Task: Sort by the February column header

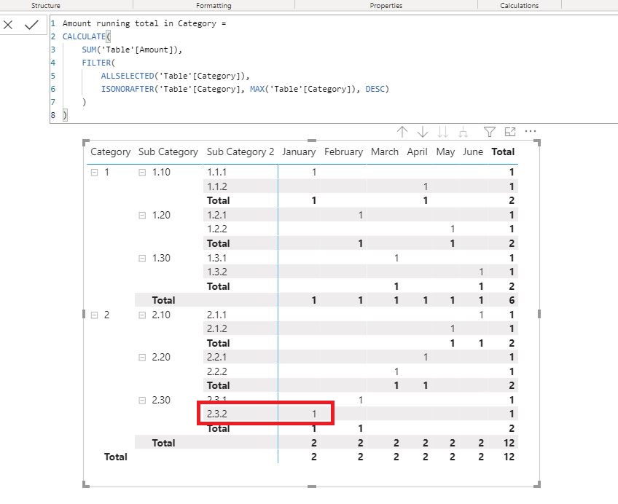Action: 343,152
